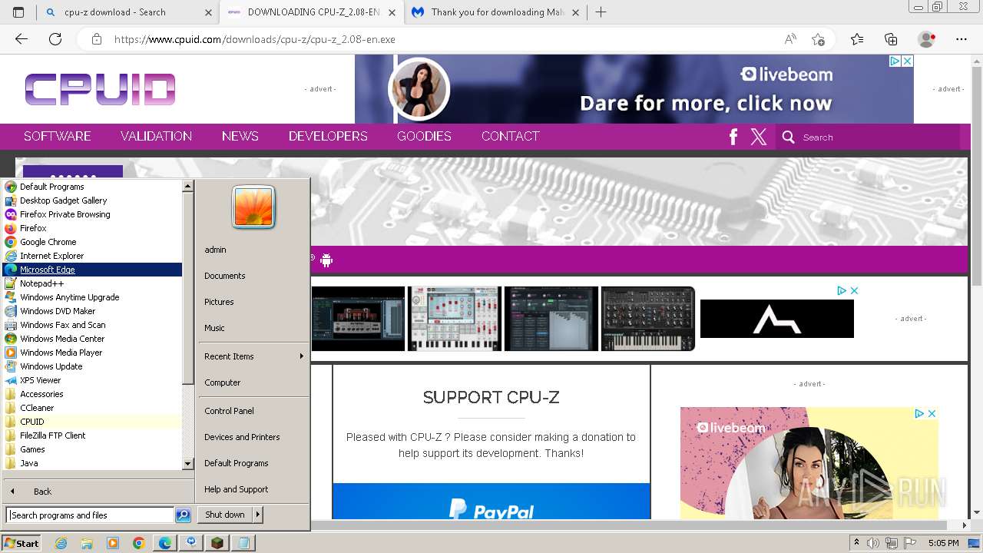The height and width of the screenshot is (553, 983).
Task: Open File Explorer from the taskbar
Action: (87, 543)
